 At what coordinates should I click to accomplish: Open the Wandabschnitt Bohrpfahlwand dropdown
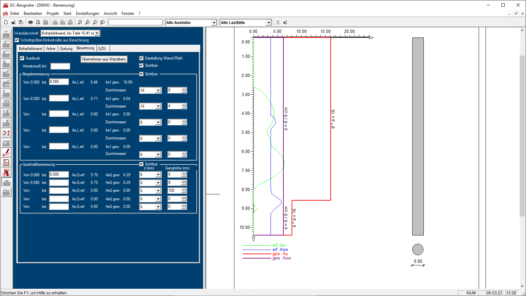point(97,33)
